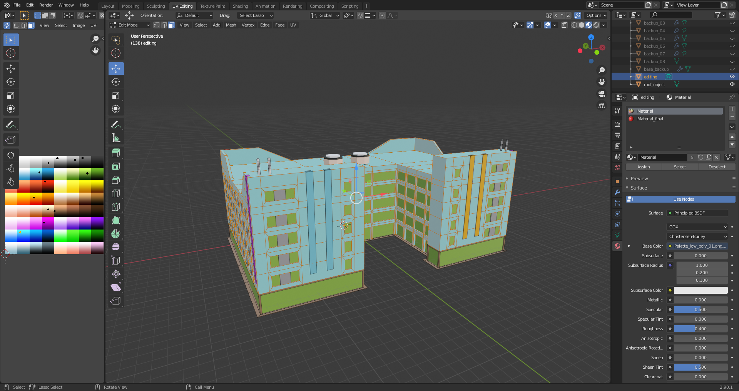Click the Subsurface Color swatch
This screenshot has width=739, height=391.
pyautogui.click(x=701, y=290)
